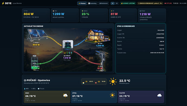Click the clock showing 11:41:24
The image size is (187, 106).
tap(176, 3)
